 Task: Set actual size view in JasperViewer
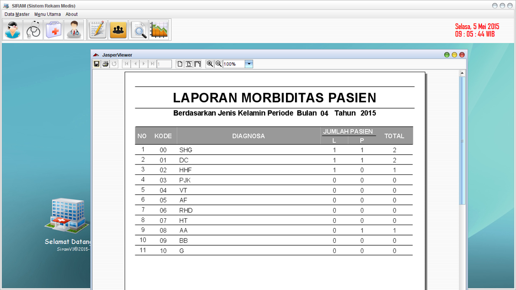coord(180,64)
